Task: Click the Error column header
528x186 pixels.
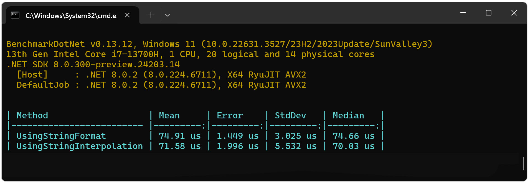Action: click(230, 115)
